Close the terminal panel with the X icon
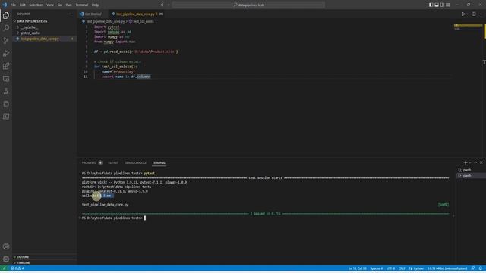The image size is (486, 273). pyautogui.click(x=481, y=162)
